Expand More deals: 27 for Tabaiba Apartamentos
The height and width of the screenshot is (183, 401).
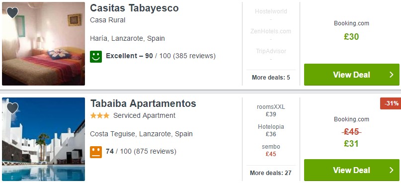tap(271, 173)
